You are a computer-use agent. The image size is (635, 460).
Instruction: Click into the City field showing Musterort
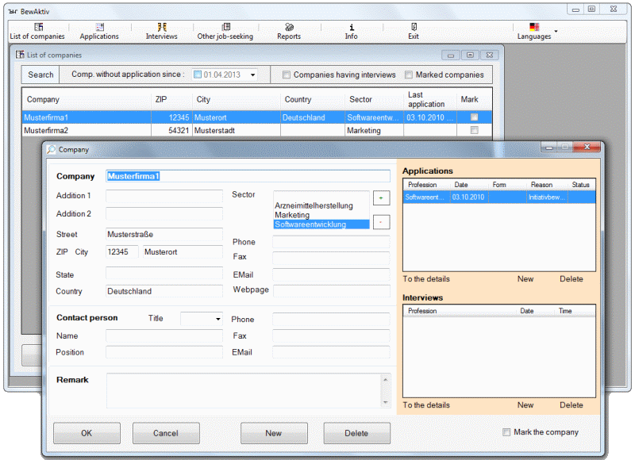pos(183,251)
